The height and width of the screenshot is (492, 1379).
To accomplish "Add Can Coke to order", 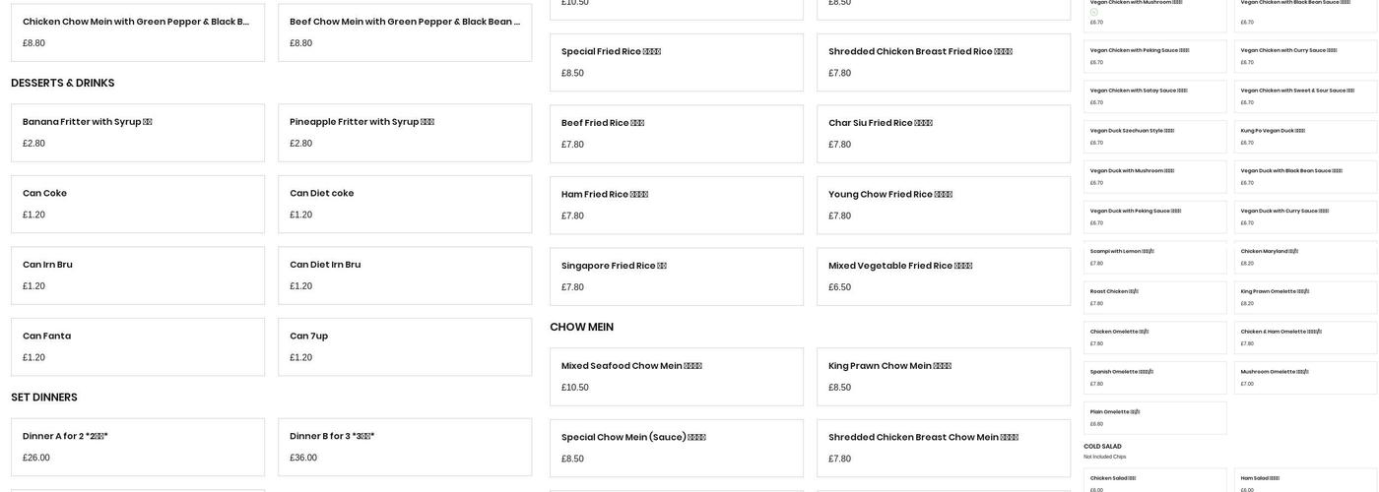I will coord(138,204).
